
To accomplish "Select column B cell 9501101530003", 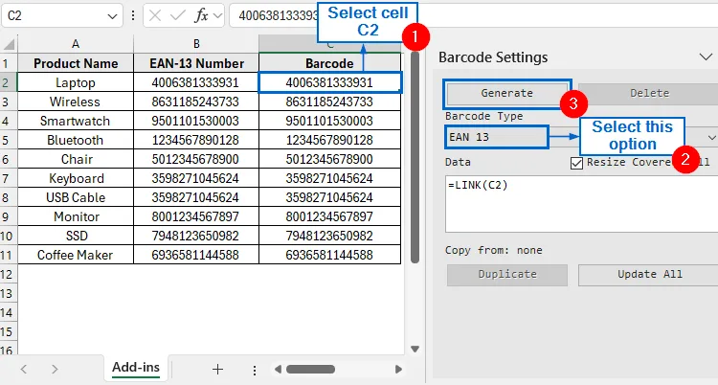I will (196, 121).
